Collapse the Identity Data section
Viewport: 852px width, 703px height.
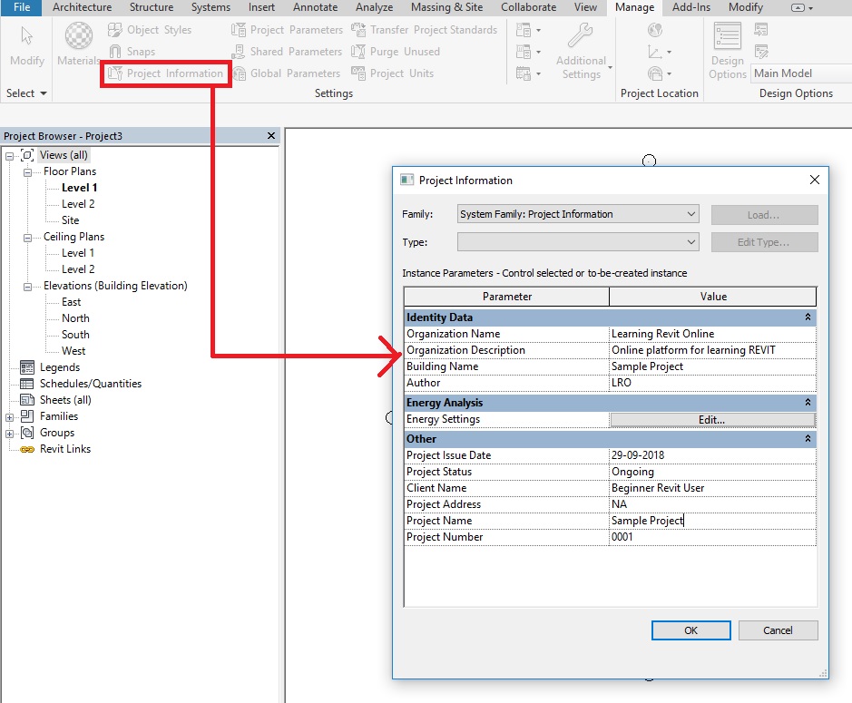807,317
